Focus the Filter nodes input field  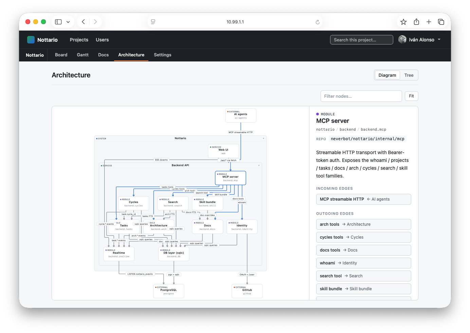(361, 96)
